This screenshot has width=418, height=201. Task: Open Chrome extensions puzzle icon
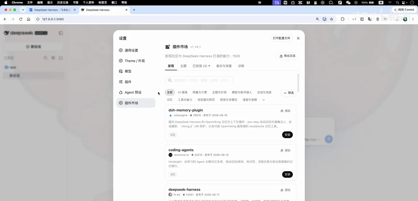342,19
